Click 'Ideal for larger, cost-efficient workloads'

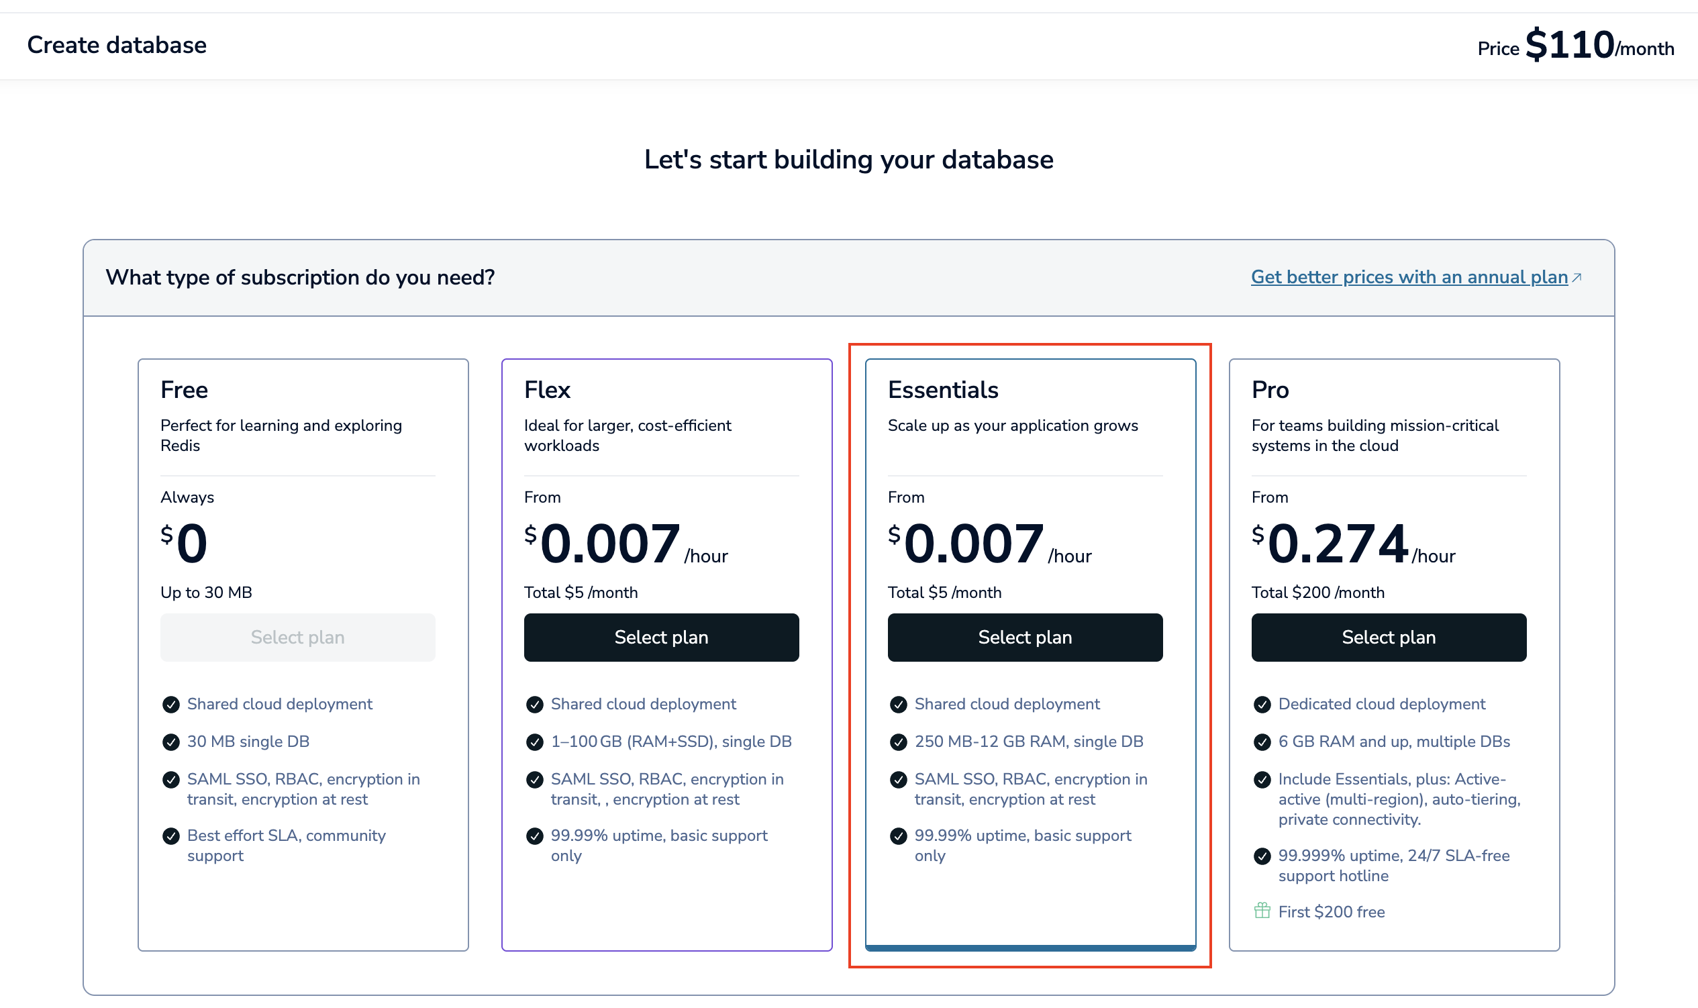628,436
